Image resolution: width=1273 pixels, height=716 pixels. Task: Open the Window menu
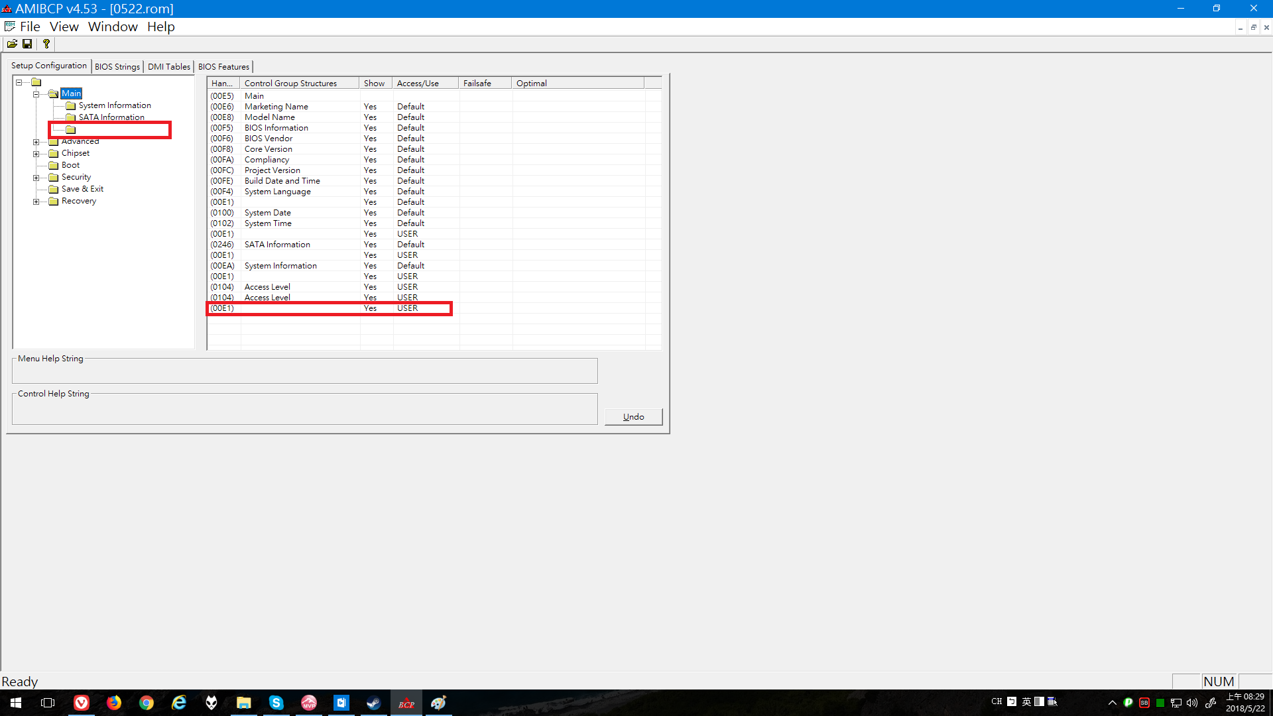[113, 27]
